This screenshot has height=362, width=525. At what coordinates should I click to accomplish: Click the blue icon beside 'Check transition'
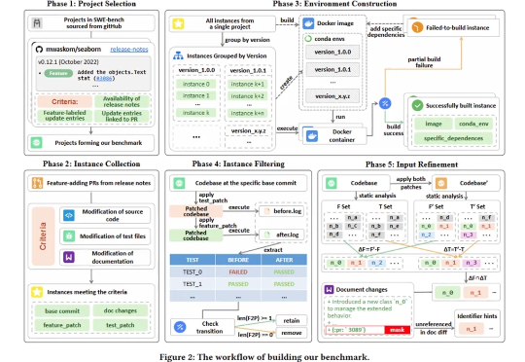pos(180,327)
